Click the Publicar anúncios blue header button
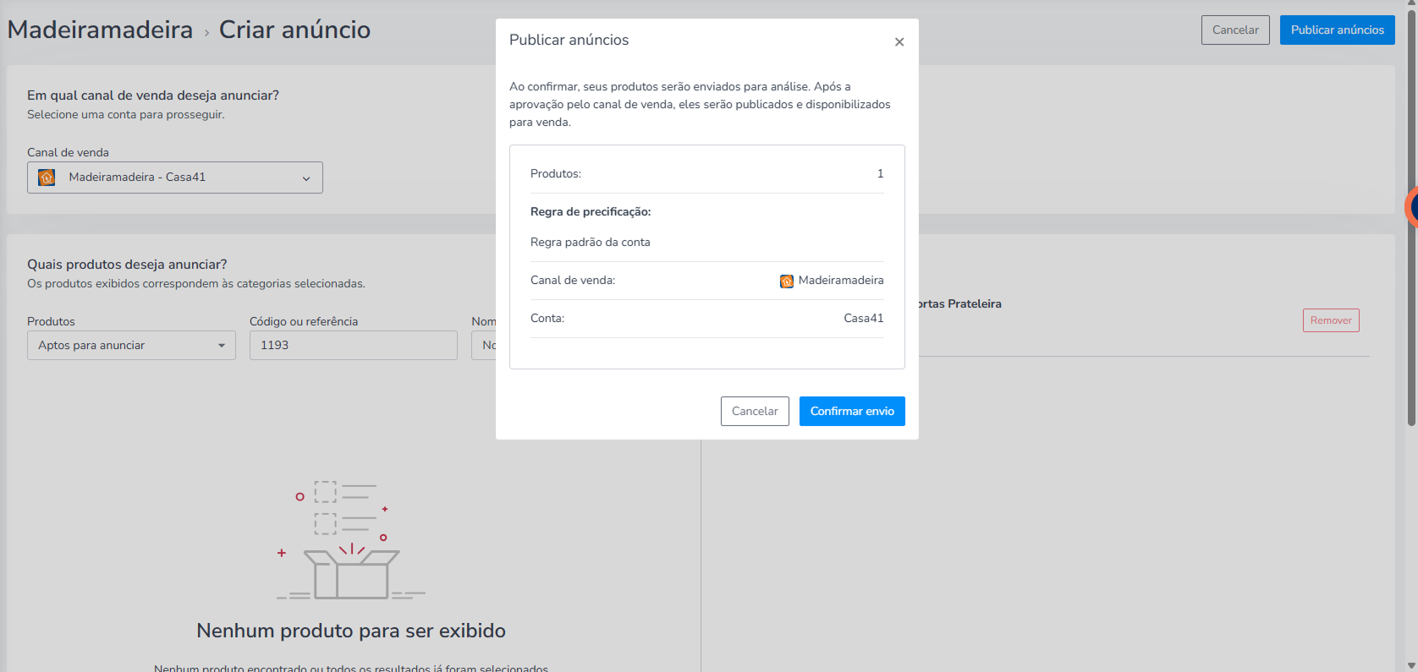This screenshot has height=672, width=1418. (x=1337, y=30)
